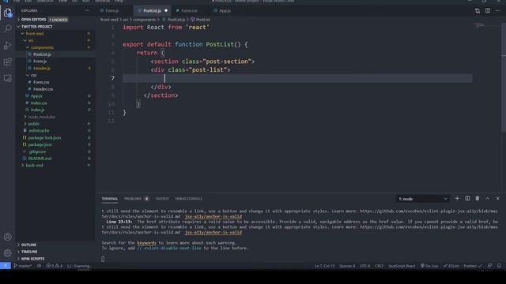Open Explorer more actions ellipsis
Viewport: 506px width, 284px height.
click(x=88, y=10)
